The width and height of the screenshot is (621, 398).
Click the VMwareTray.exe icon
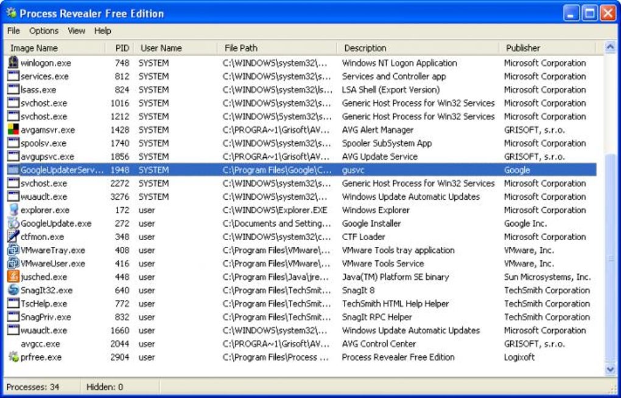click(13, 250)
